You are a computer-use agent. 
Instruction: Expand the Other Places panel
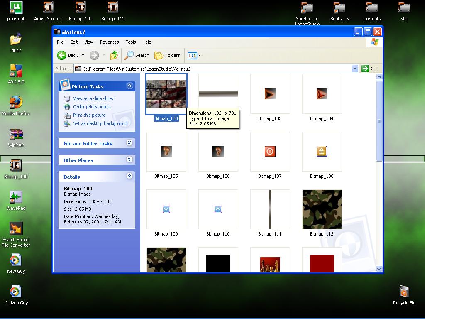tap(129, 160)
